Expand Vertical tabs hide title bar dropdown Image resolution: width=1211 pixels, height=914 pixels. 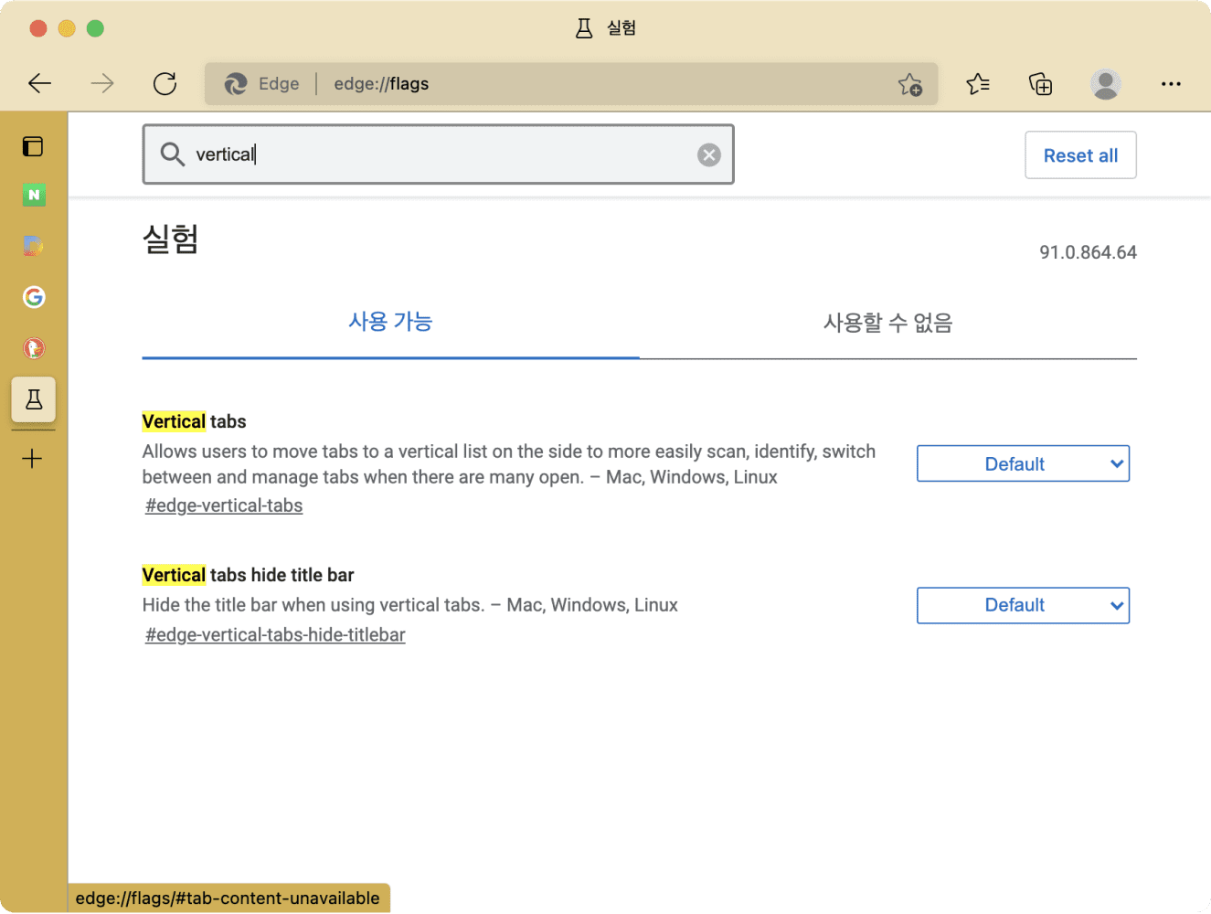1023,605
